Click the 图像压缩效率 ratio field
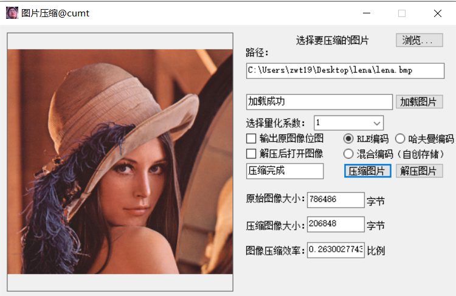This screenshot has width=456, height=296. pos(336,250)
